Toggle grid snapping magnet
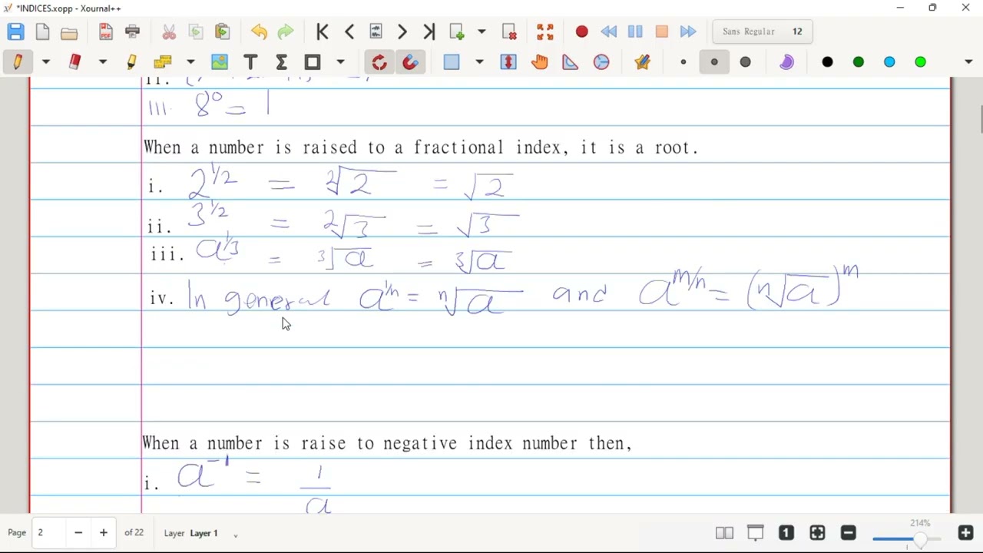The height and width of the screenshot is (553, 983). tap(410, 62)
